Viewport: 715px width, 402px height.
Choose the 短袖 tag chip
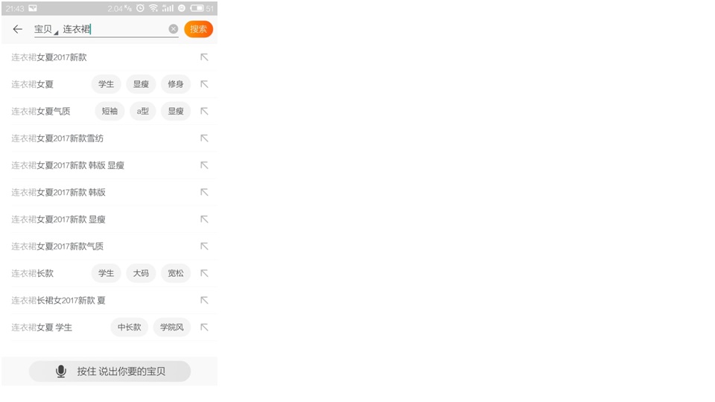coord(109,111)
